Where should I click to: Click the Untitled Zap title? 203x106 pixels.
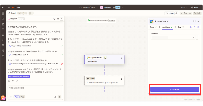click(x=109, y=8)
